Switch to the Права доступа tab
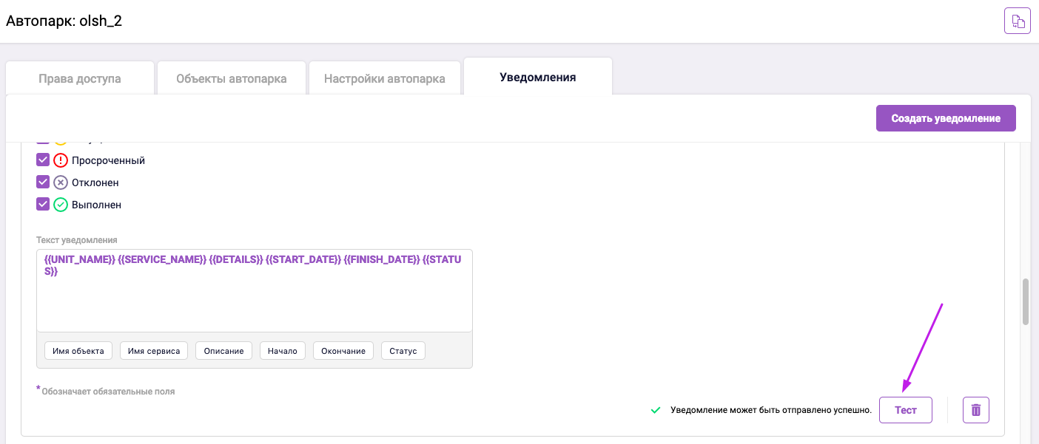1039x444 pixels. click(x=80, y=78)
